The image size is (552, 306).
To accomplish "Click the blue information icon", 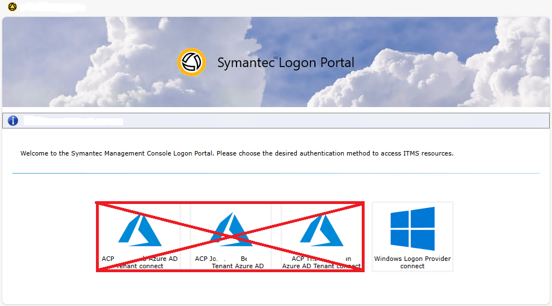I will (12, 121).
